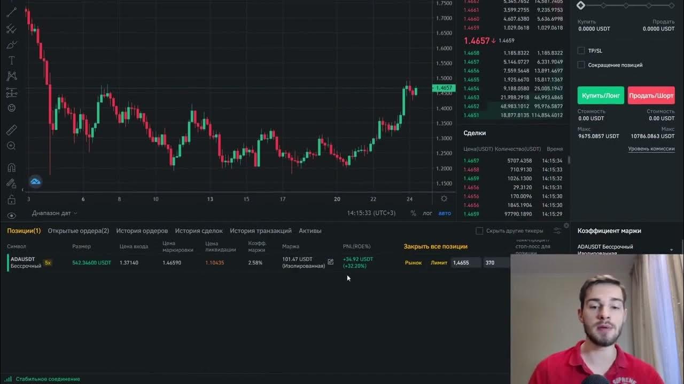Screen dimensions: 684x384
Task: Enable the Сокращение позиций checkbox
Action: pyautogui.click(x=581, y=65)
